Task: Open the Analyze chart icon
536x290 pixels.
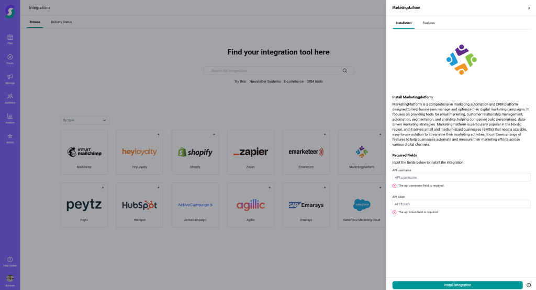Action: pos(10,117)
